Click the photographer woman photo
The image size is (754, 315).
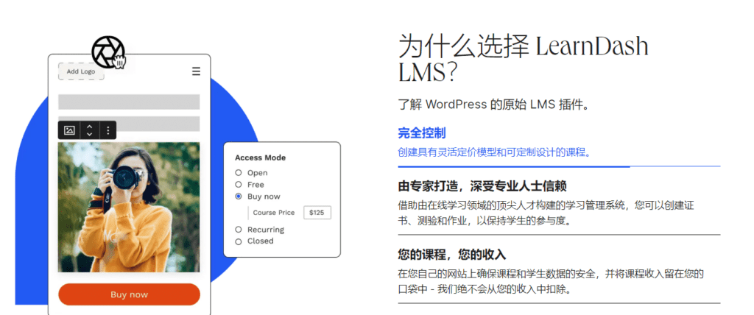pyautogui.click(x=129, y=207)
